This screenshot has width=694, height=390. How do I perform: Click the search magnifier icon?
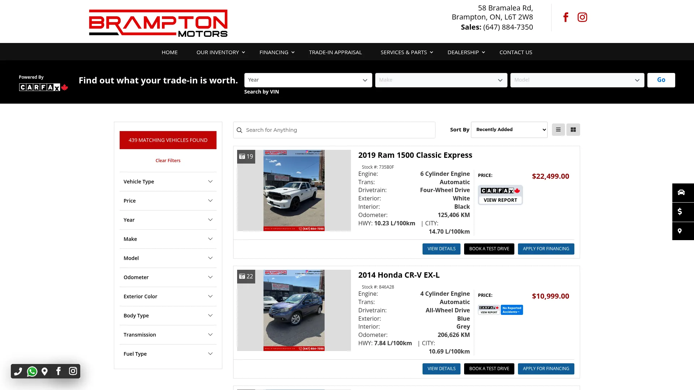239,130
